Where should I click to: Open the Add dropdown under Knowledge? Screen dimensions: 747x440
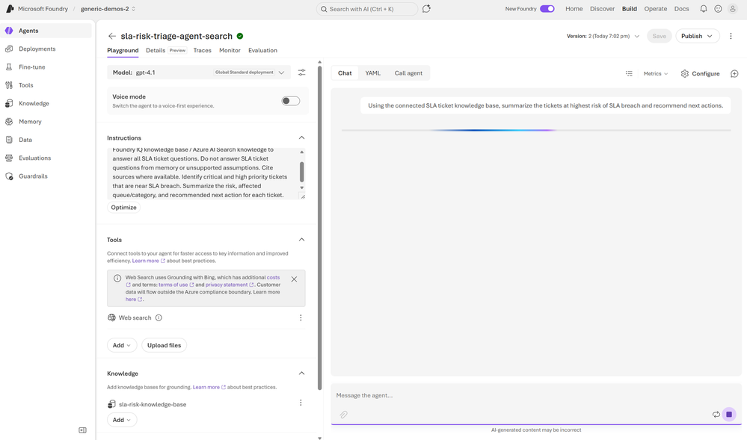pos(121,420)
